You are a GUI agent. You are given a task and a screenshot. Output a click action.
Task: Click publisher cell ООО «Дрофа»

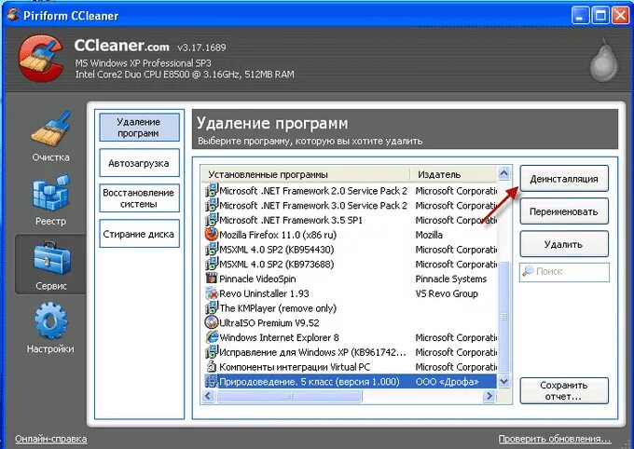(448, 381)
